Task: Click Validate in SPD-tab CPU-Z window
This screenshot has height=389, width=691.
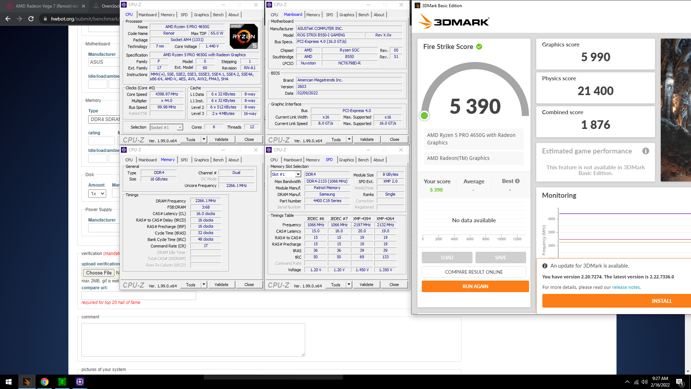Action: click(x=366, y=285)
